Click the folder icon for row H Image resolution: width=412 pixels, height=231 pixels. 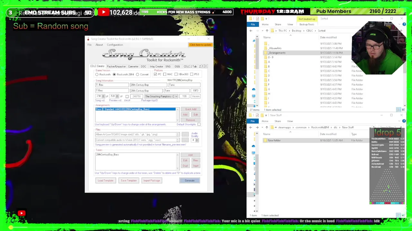pos(266,94)
